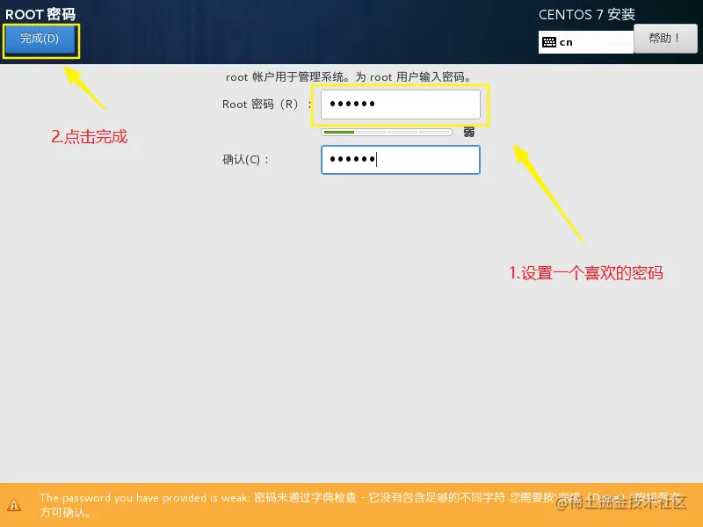
Task: Focus the 确认(C) confirm password field
Action: pyautogui.click(x=401, y=160)
